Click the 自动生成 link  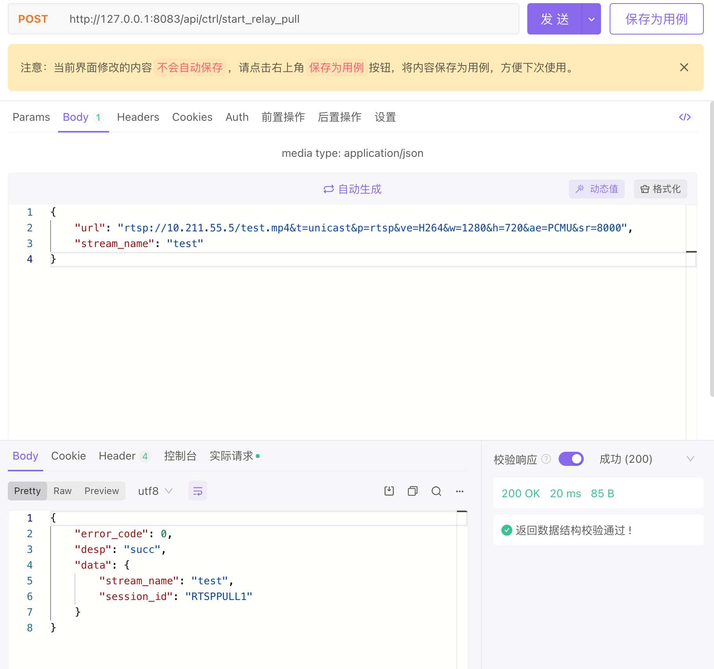[352, 189]
